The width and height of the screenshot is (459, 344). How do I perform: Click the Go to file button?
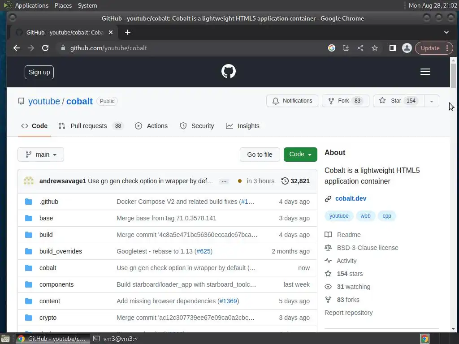(260, 155)
